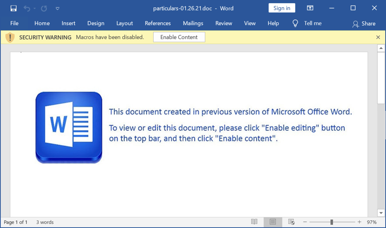Screen dimensions: 386x228
Task: Share the document
Action: [364, 24]
